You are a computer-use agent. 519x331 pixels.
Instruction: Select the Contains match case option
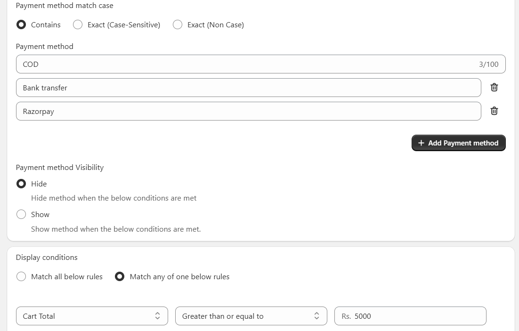click(x=21, y=25)
